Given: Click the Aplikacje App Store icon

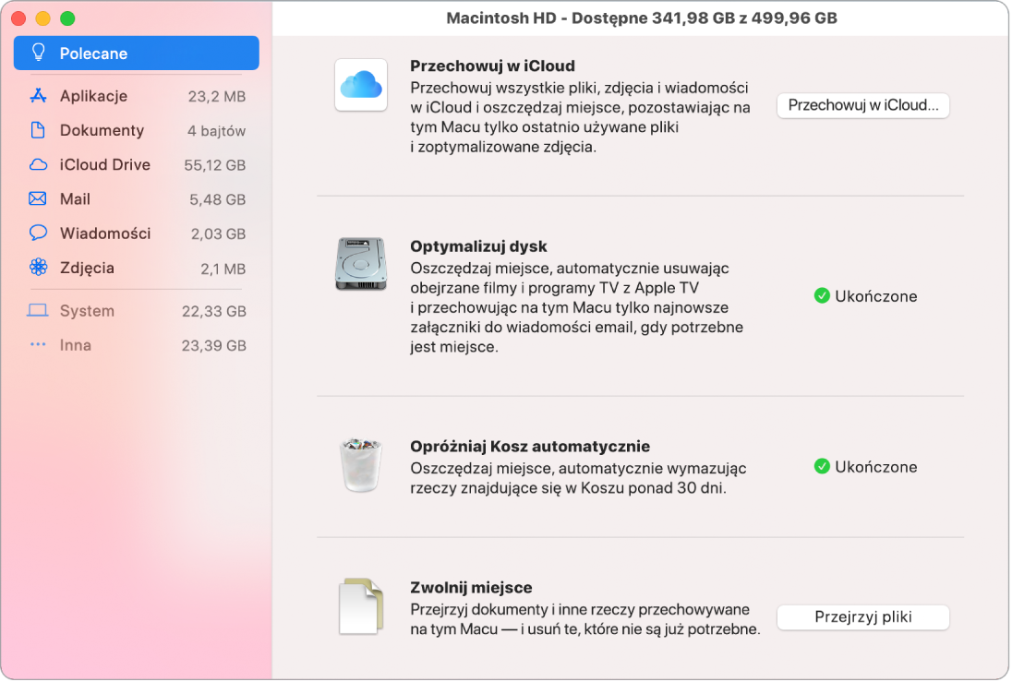Looking at the screenshot, I should coord(38,96).
